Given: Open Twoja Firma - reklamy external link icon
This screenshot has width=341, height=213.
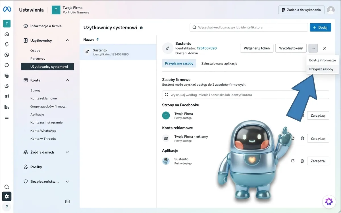Looking at the screenshot, I should [x=293, y=138].
